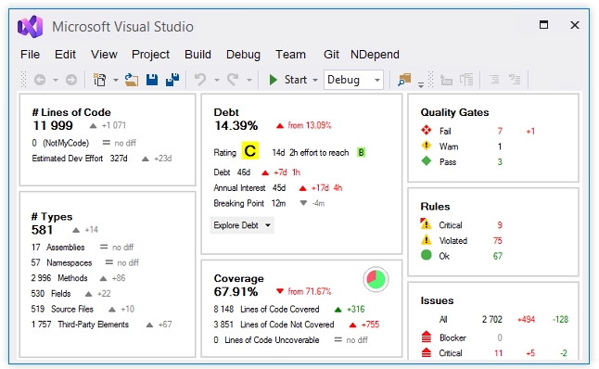This screenshot has width=599, height=369.
Task: Click the yellow C rating badge
Action: (250, 151)
